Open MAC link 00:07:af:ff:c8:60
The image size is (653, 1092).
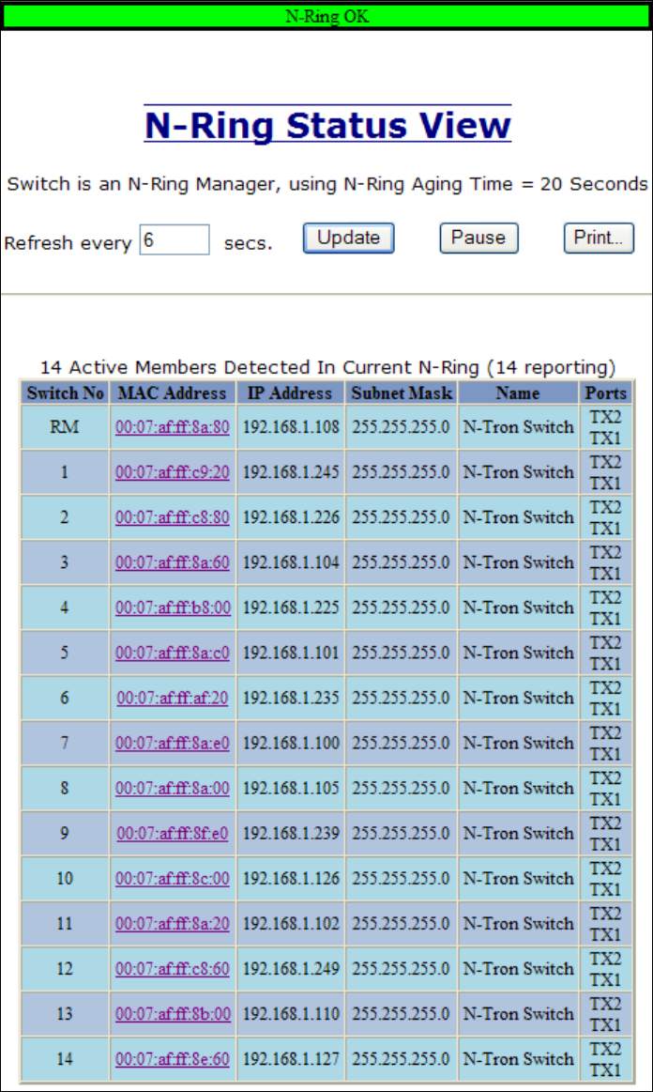pyautogui.click(x=173, y=969)
